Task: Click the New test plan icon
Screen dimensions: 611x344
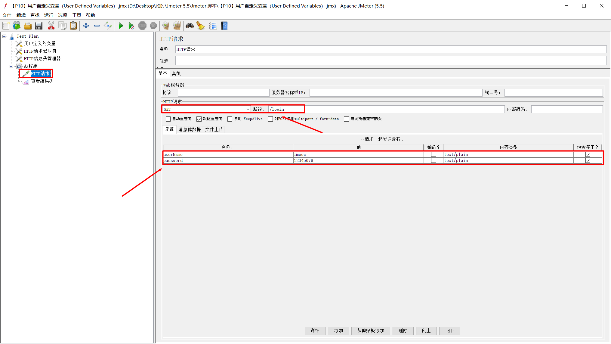Action: tap(6, 26)
